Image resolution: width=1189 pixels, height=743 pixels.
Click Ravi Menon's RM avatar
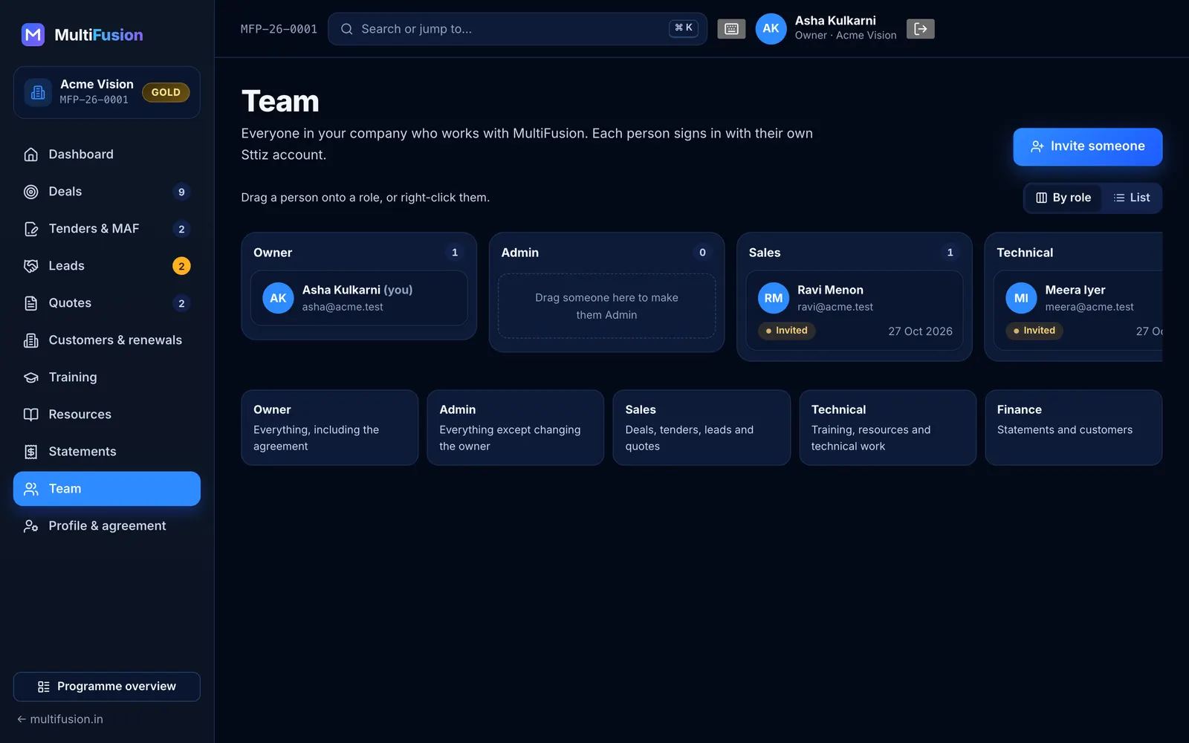pos(774,298)
